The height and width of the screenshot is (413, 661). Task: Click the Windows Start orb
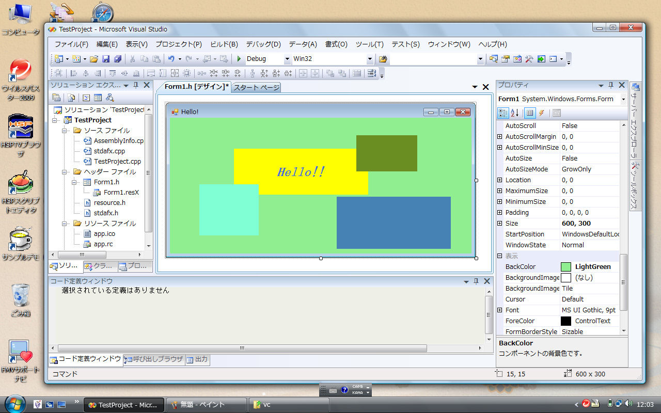click(14, 404)
